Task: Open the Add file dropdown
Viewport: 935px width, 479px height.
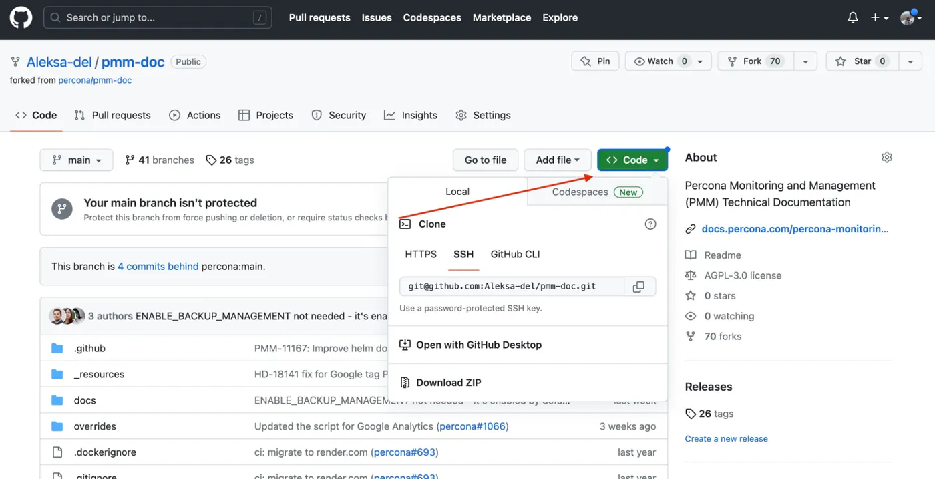Action: pos(558,160)
